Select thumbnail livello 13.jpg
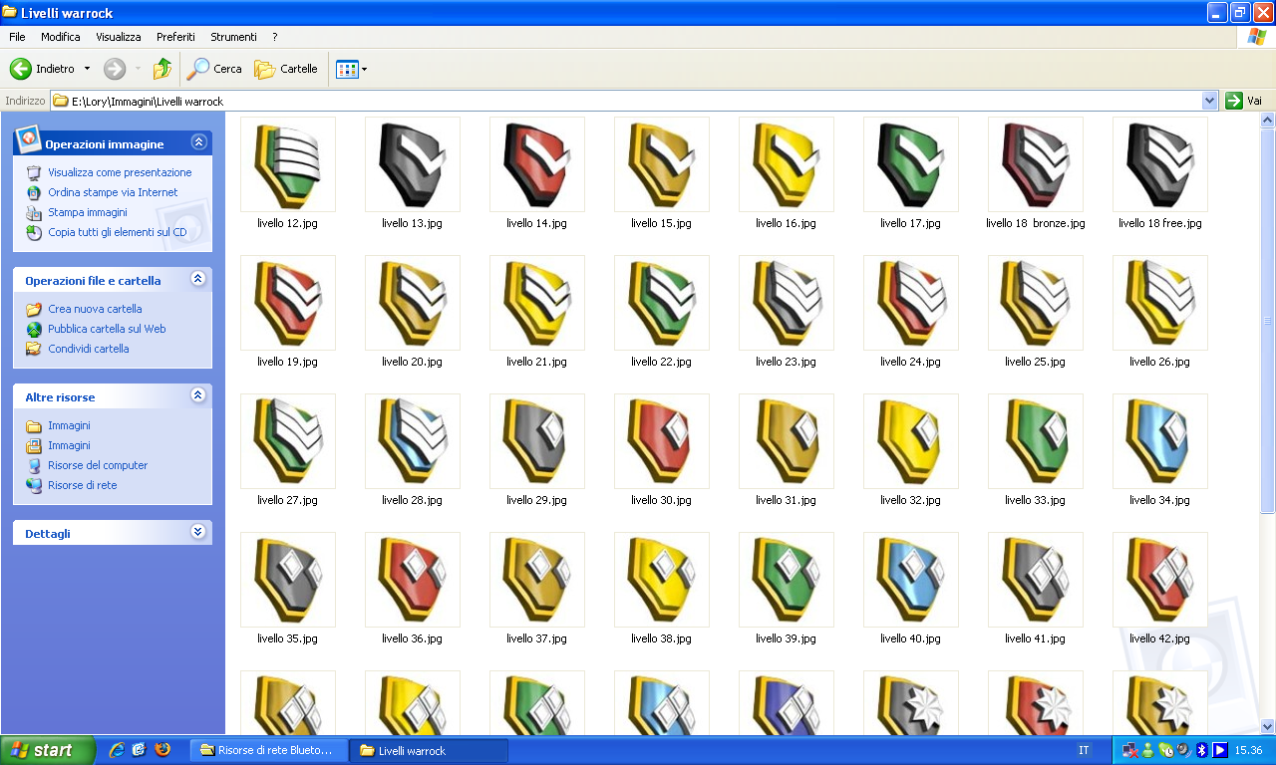 pos(413,164)
